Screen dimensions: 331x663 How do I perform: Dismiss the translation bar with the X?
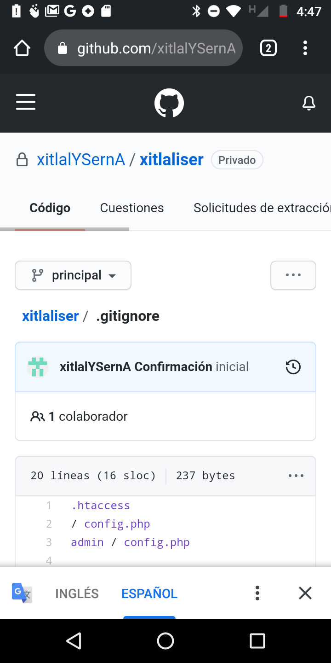click(x=305, y=593)
